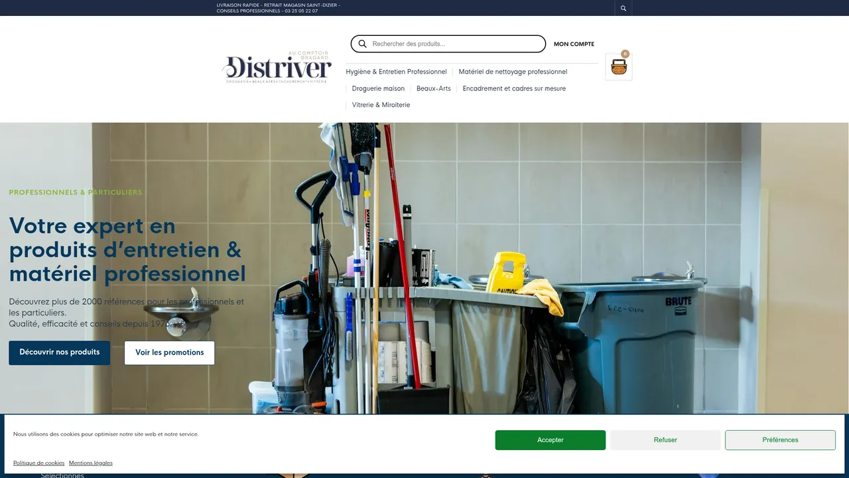This screenshot has width=849, height=478.
Task: Click magnifier icon inside product search box
Action: click(x=362, y=44)
